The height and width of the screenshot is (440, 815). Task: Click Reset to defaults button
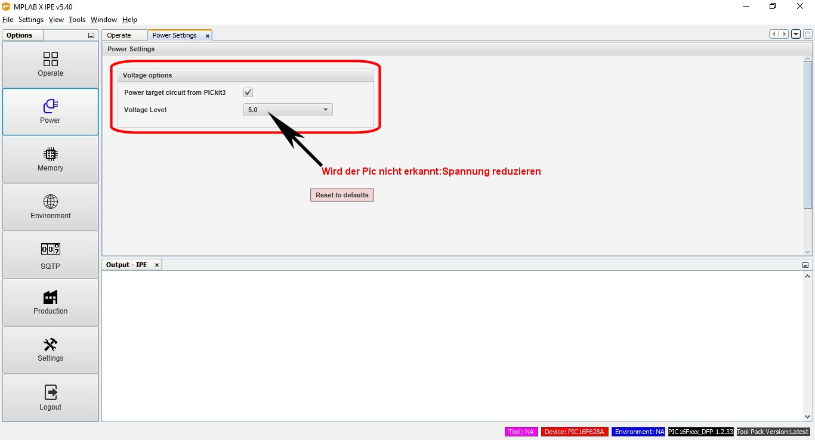342,195
